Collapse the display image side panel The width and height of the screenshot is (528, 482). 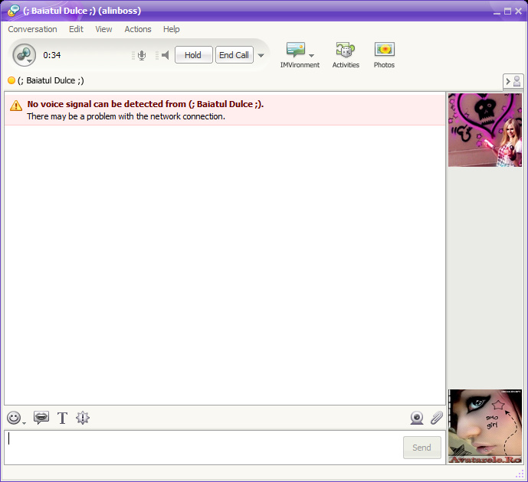pos(513,81)
